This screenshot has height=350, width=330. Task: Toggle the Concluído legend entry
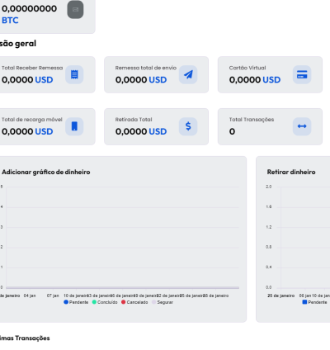pos(105,302)
